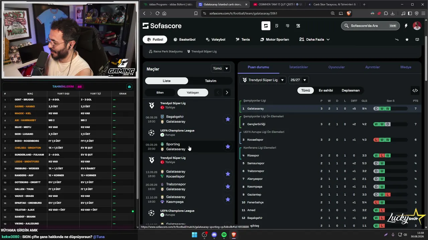Show upcoming matches with Yaklaşan
Viewport: 428px width, 240px height.
[193, 92]
